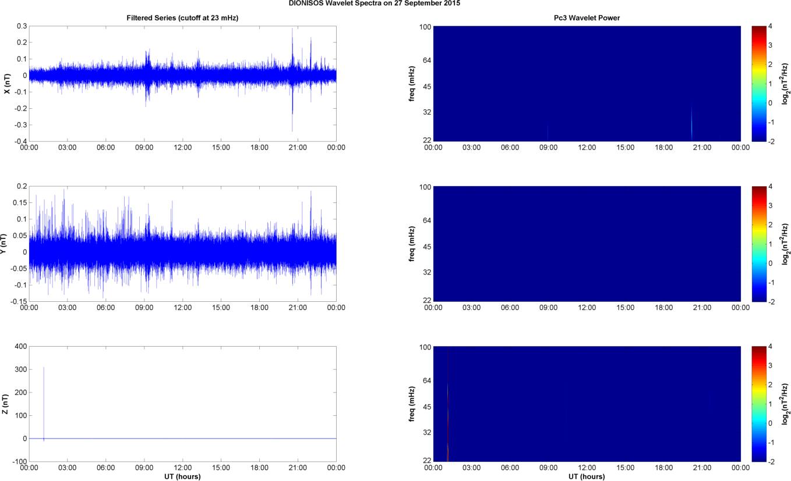Click the 'UT (hours)' label under the Z series plot
Screen dimensions: 791x481
click(x=182, y=476)
